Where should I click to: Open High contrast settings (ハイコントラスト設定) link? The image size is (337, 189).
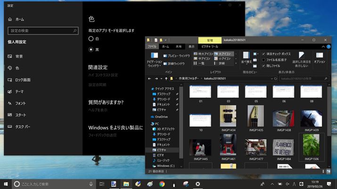(x=103, y=75)
